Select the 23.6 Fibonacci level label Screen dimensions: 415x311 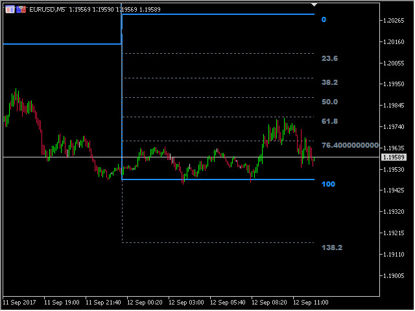click(329, 59)
